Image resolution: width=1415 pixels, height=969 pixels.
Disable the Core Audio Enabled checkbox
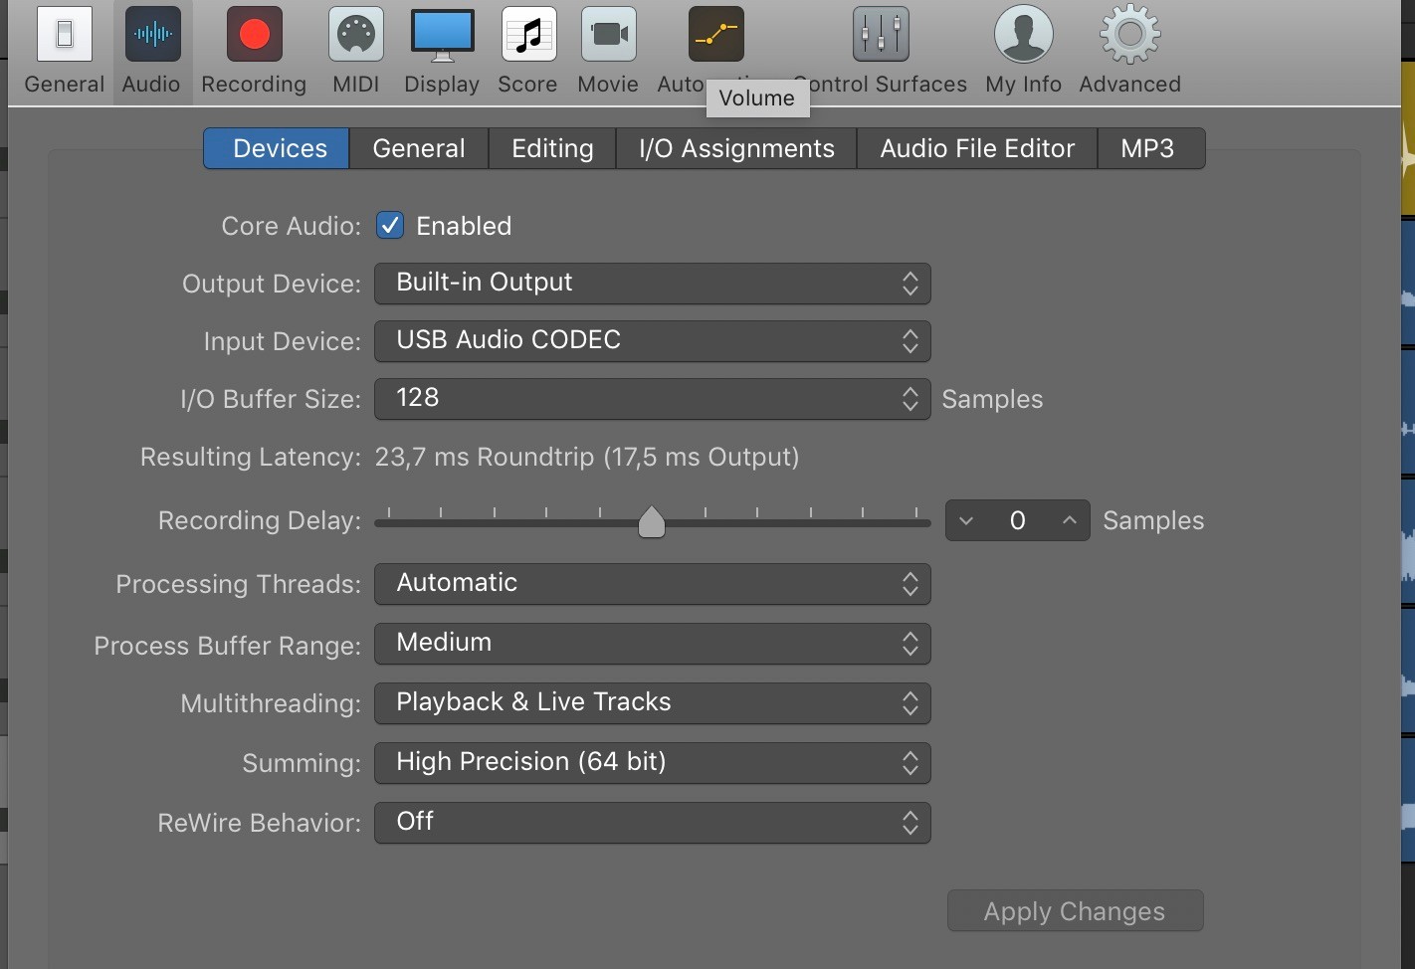click(x=389, y=225)
